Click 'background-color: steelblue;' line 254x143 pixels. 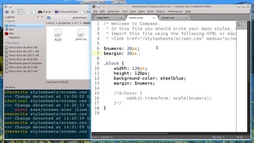(x=150, y=78)
